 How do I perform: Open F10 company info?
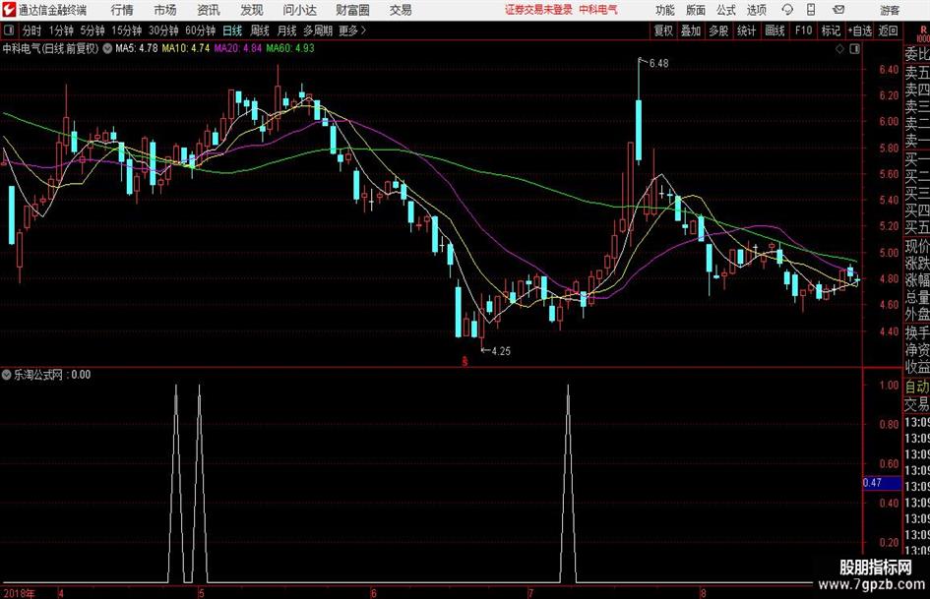pyautogui.click(x=803, y=30)
